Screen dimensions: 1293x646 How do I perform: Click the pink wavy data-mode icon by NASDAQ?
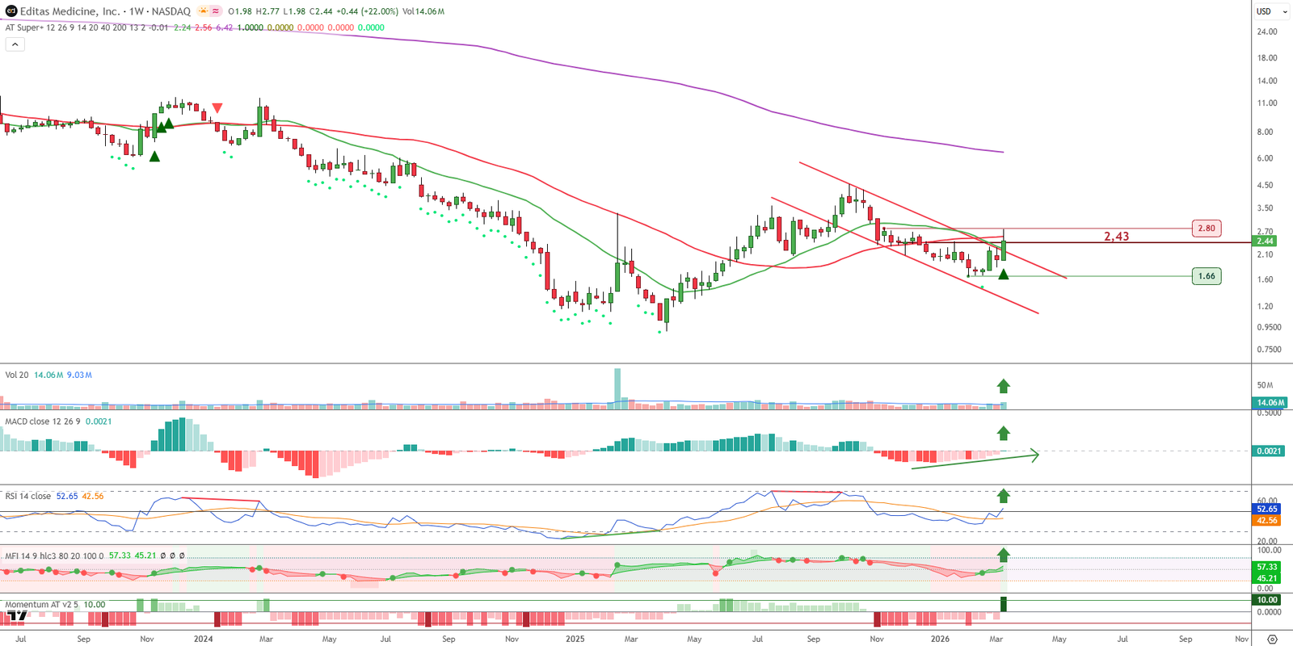[216, 11]
